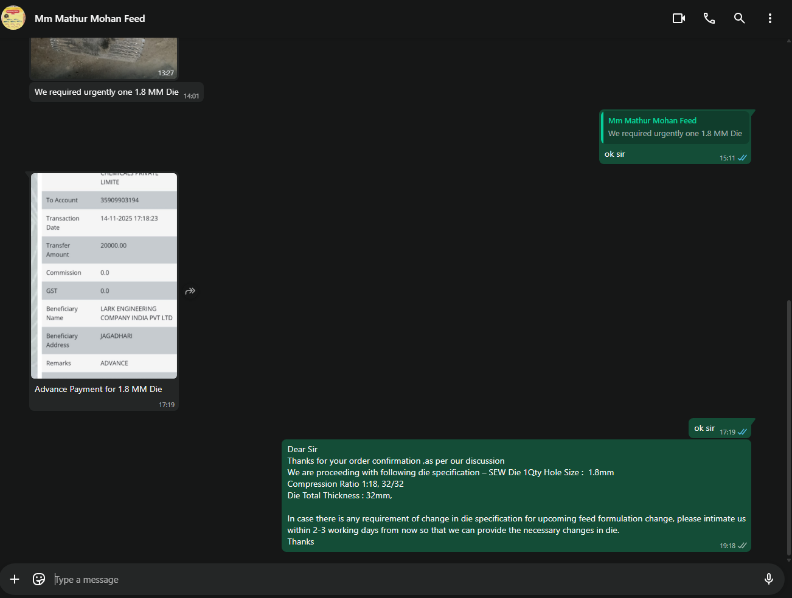This screenshot has width=792, height=598.
Task: Open search in this chat
Action: 740,18
